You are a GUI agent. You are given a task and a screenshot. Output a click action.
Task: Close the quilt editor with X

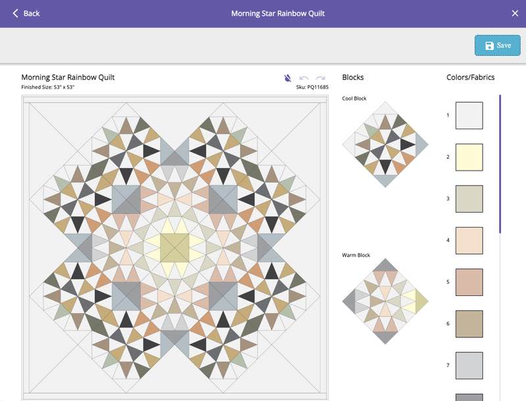[515, 13]
